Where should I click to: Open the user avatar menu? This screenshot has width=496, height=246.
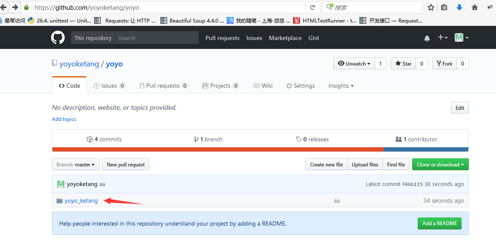[x=462, y=37]
